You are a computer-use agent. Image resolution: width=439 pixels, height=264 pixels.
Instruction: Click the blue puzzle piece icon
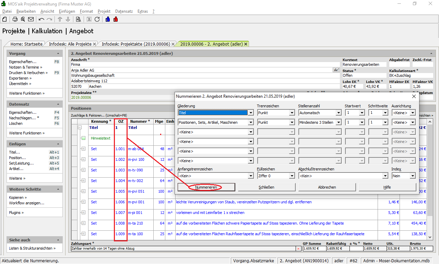108,19
